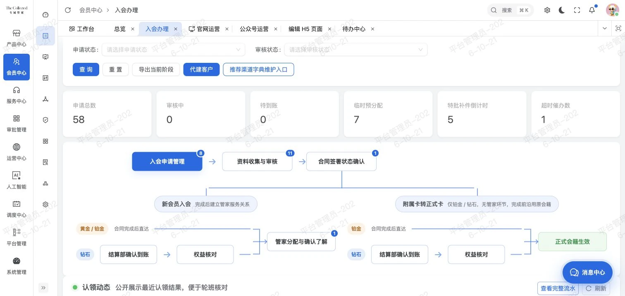Open 调度中心 calendar navigation item
The image size is (625, 296).
[x=17, y=209]
